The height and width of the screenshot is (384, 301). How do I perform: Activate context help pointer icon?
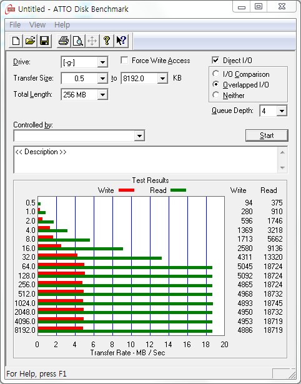coord(121,41)
